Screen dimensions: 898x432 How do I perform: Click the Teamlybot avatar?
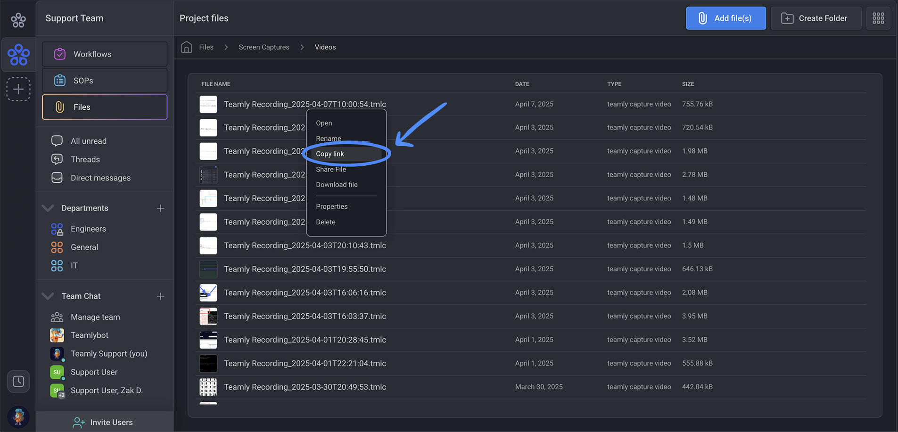coord(57,335)
